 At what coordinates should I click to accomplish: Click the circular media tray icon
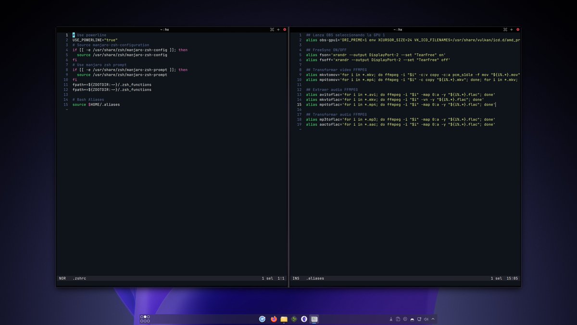405,319
